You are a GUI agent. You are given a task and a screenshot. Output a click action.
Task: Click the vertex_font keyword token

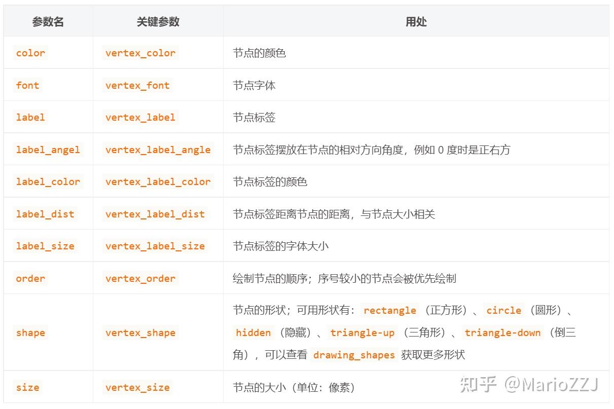click(x=137, y=85)
